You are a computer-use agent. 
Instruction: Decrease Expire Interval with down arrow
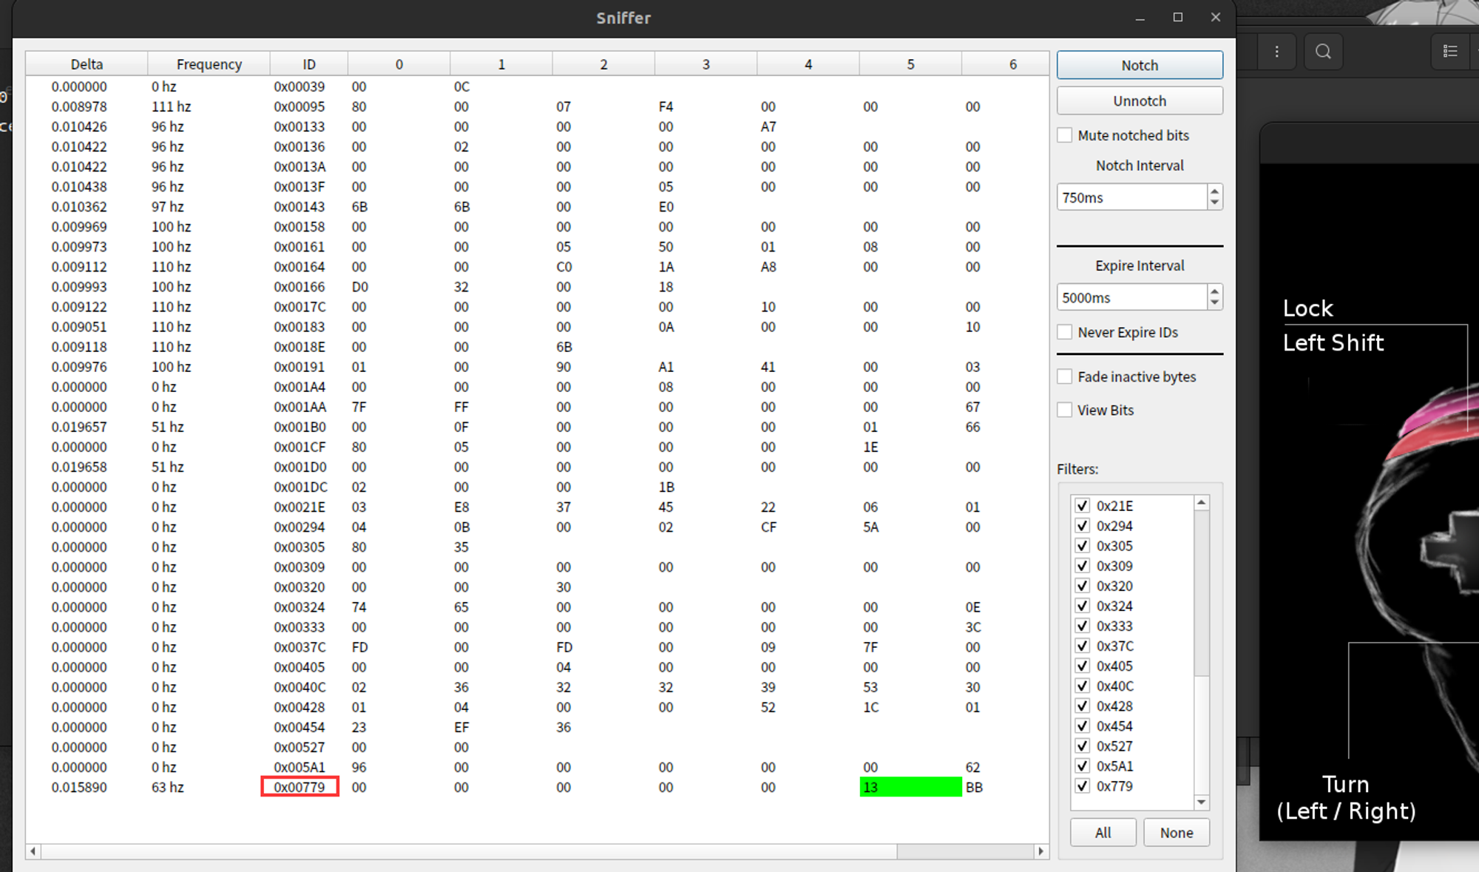[x=1214, y=303]
